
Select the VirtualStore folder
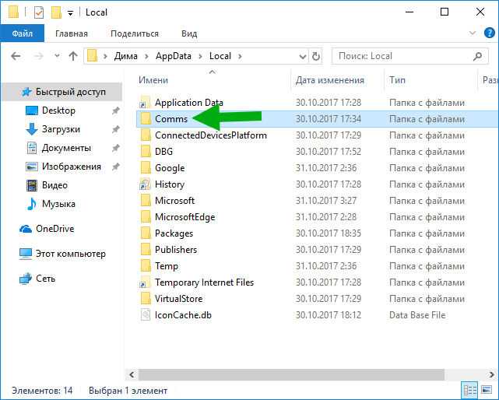pyautogui.click(x=178, y=299)
